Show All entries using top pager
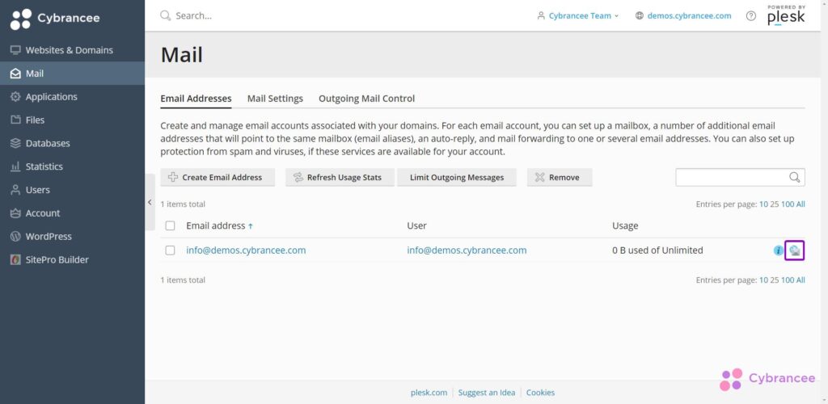The height and width of the screenshot is (404, 828). point(801,204)
